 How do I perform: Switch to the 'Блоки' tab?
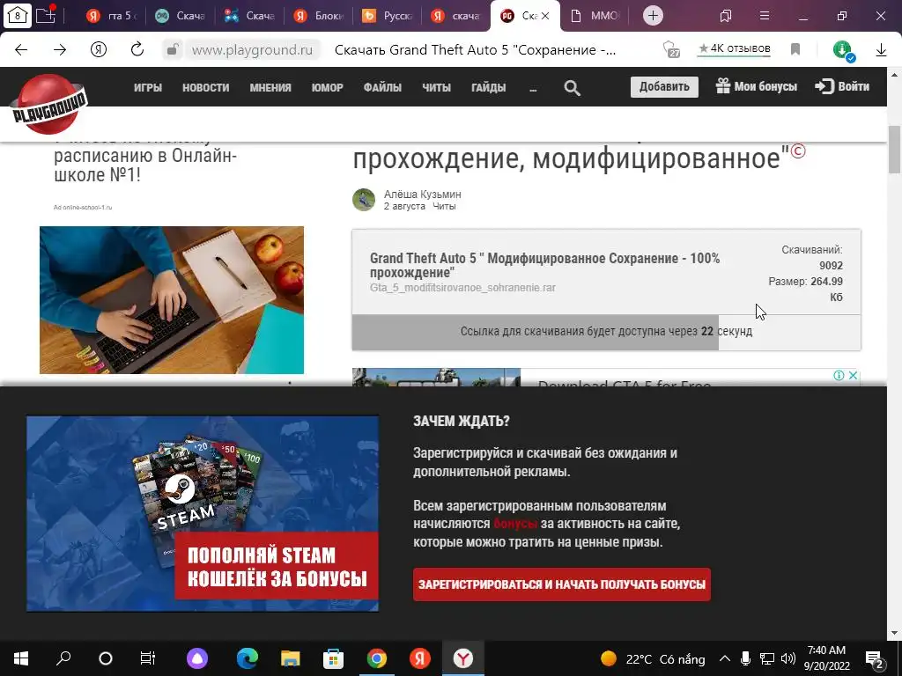(x=318, y=16)
